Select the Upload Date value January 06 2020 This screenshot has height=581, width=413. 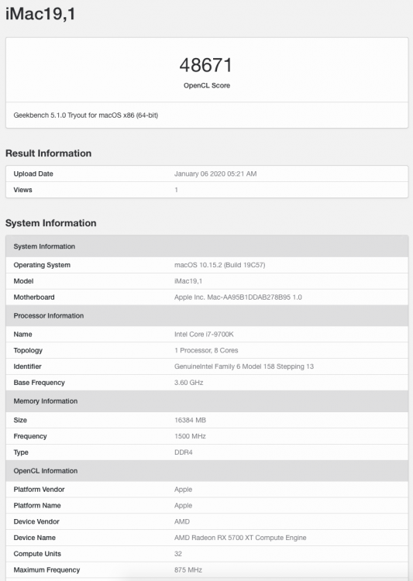pyautogui.click(x=215, y=174)
